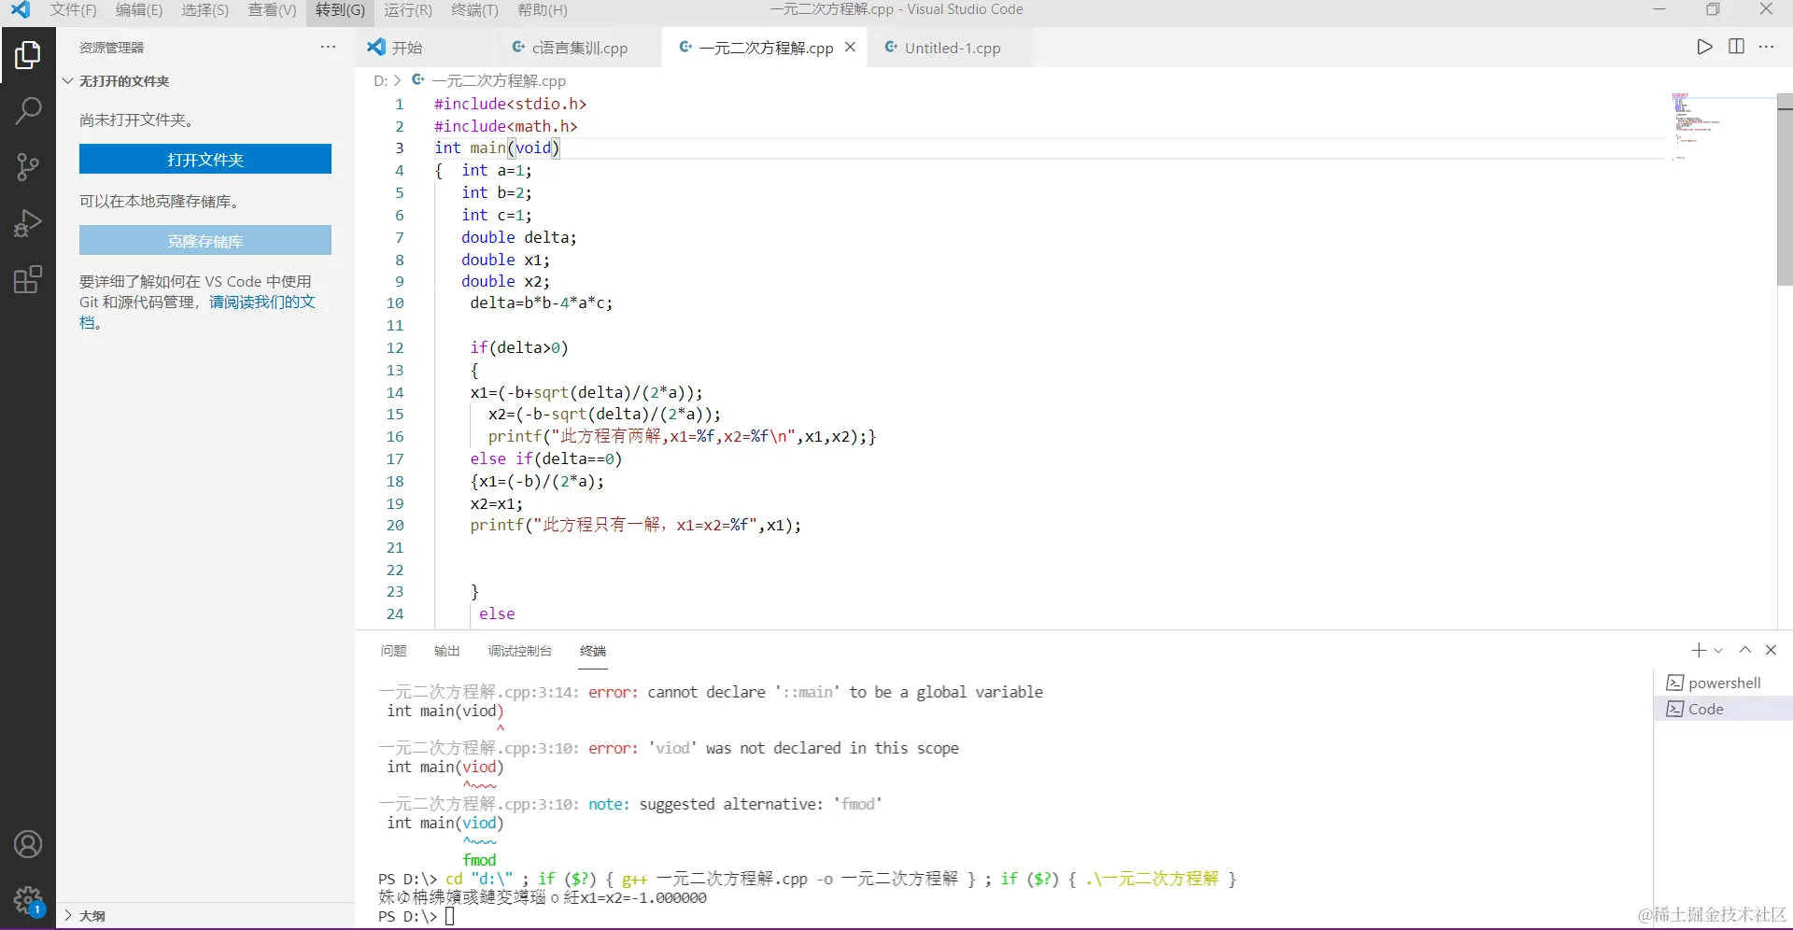Open Source Control view in the activity bar
The width and height of the screenshot is (1793, 930).
pos(28,167)
